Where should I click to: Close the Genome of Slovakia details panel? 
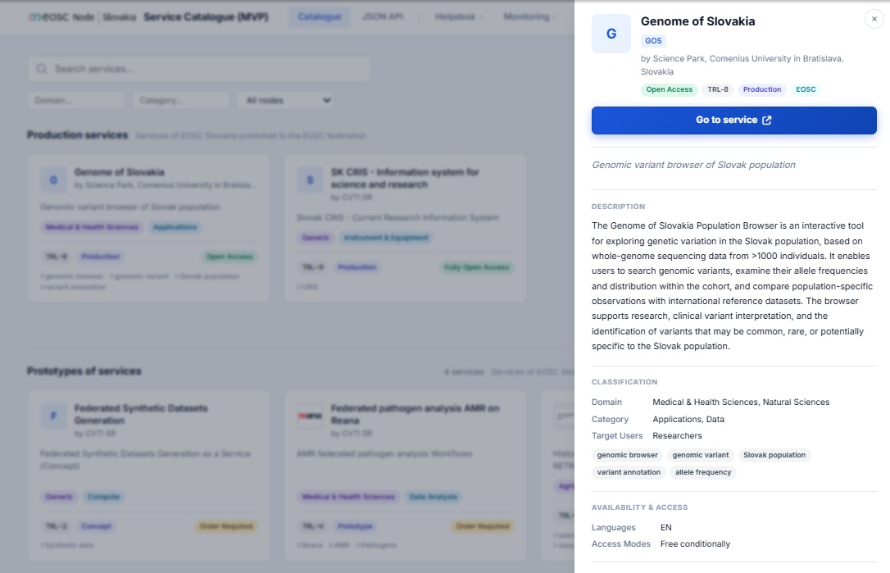874,19
